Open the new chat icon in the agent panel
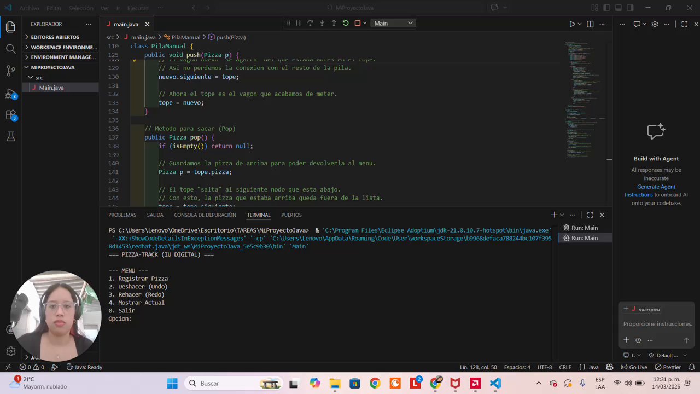Screen dimensions: 700x394 coord(637,24)
